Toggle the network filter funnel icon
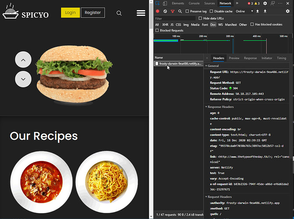This screenshot has width=294, height=219. click(x=172, y=11)
